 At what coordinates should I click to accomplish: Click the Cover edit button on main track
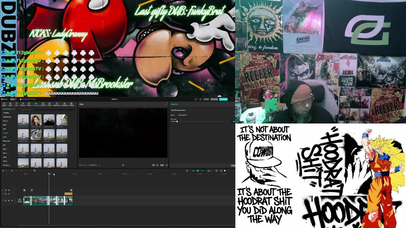tap(20, 200)
